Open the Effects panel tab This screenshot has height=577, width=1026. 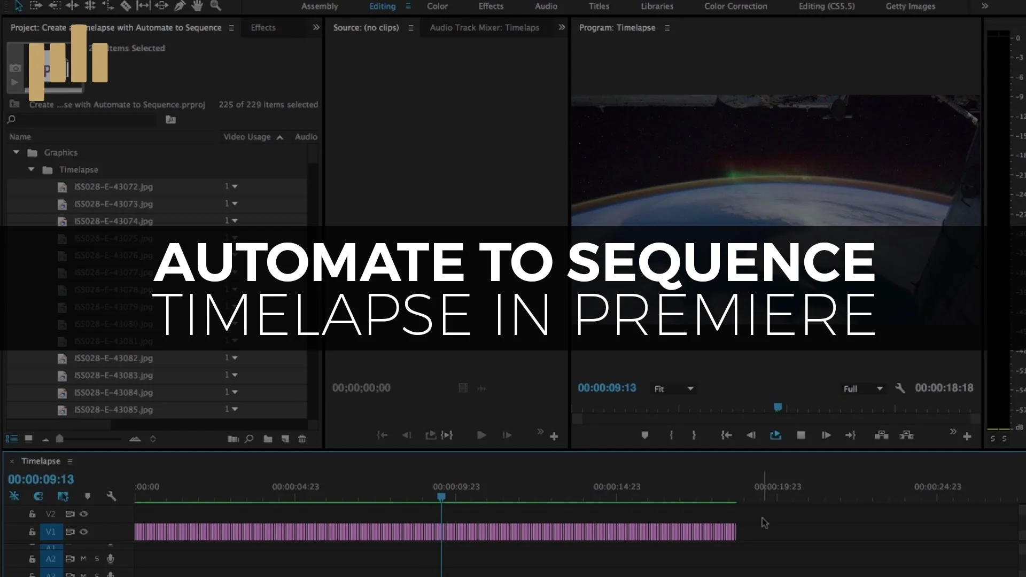click(x=263, y=28)
